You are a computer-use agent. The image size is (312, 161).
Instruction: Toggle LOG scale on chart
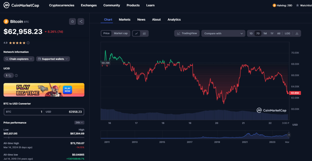click(x=287, y=33)
